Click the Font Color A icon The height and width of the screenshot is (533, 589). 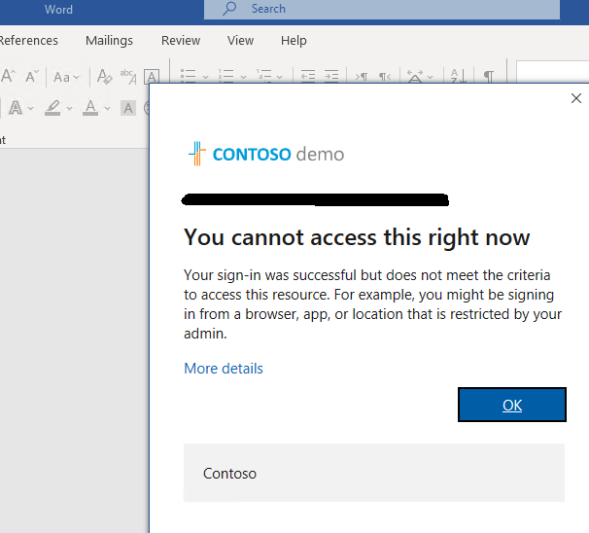[x=90, y=108]
